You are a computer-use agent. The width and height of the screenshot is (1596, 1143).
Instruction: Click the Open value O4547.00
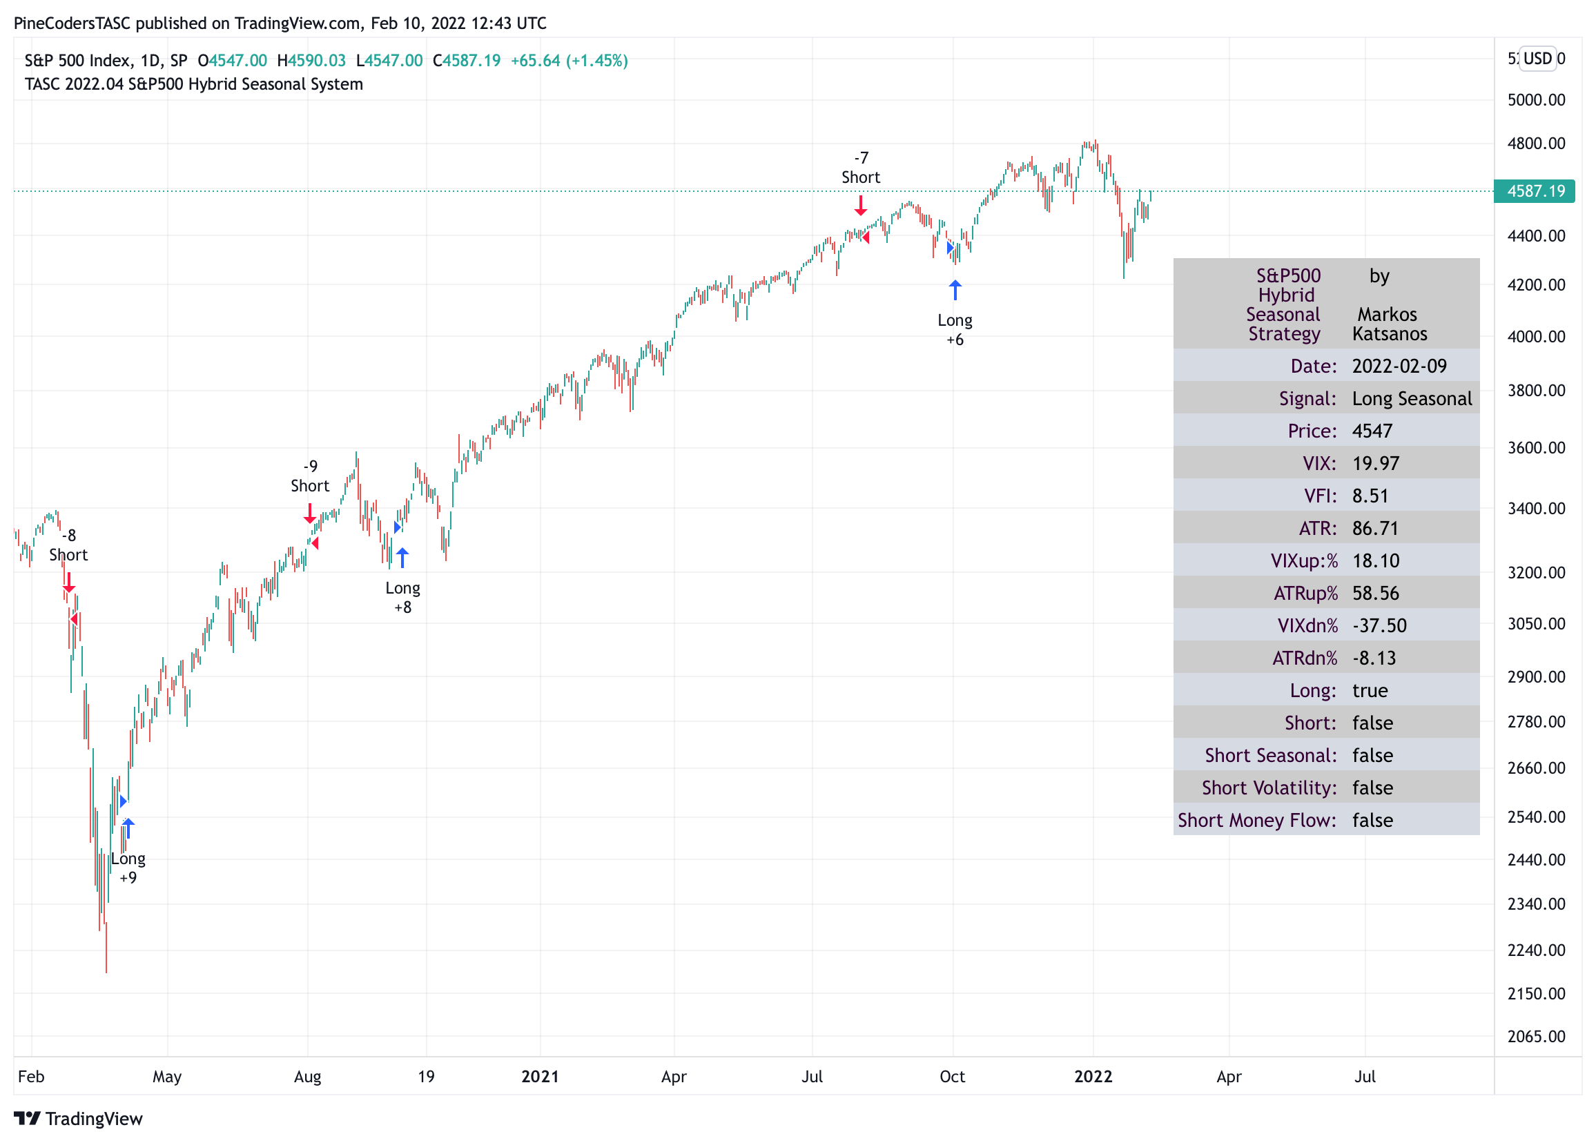(232, 61)
